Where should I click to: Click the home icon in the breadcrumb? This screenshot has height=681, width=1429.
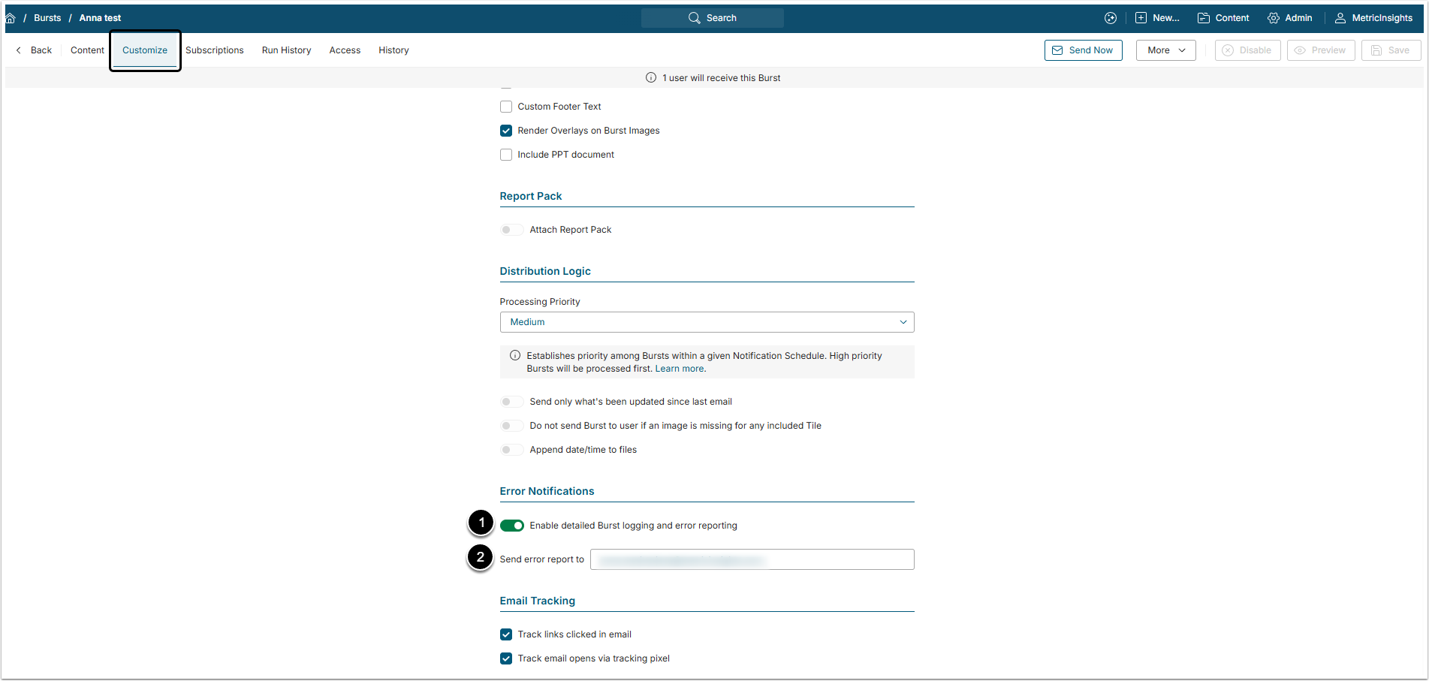pos(11,18)
